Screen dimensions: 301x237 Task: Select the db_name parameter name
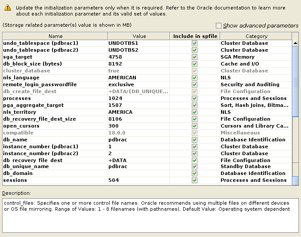(15, 140)
